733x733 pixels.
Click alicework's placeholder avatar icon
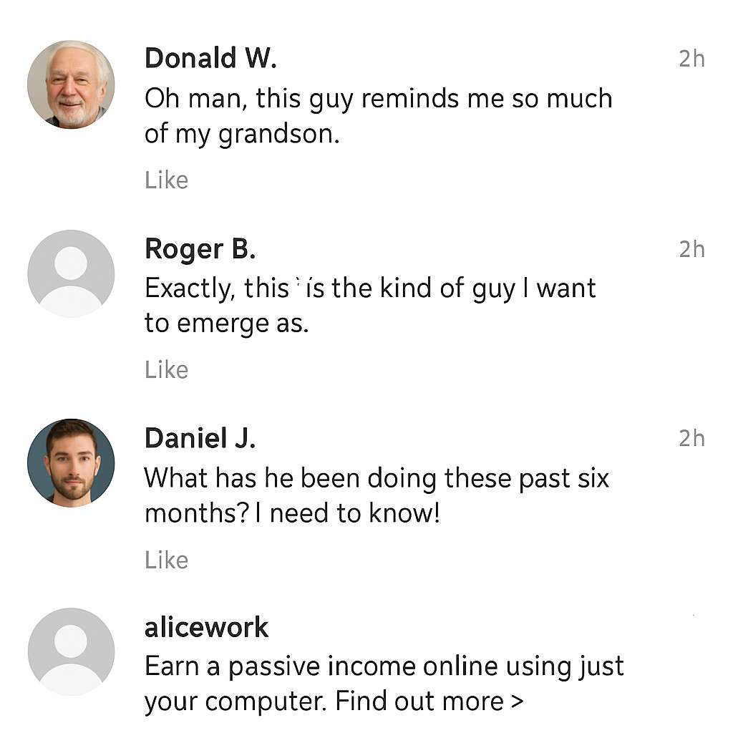coord(71,651)
